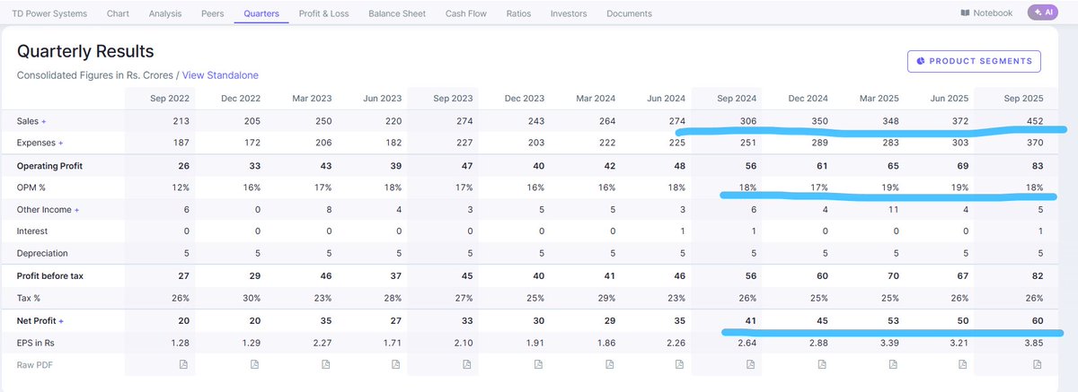The image size is (1078, 392).
Task: Open the AI assistant button
Action: (1044, 13)
